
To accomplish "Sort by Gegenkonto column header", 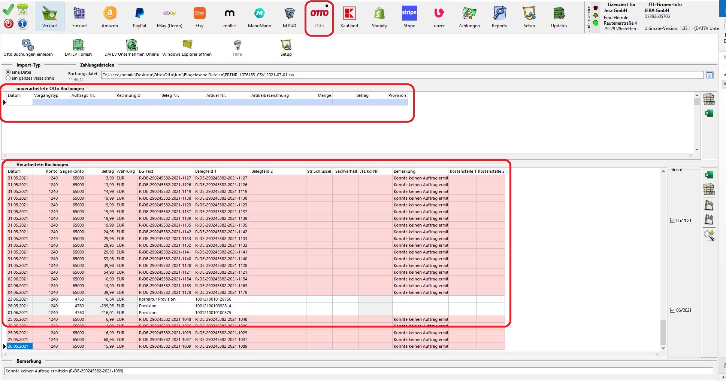I will 72,171.
